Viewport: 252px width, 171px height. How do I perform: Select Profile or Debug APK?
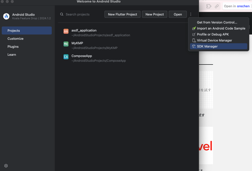218,34
